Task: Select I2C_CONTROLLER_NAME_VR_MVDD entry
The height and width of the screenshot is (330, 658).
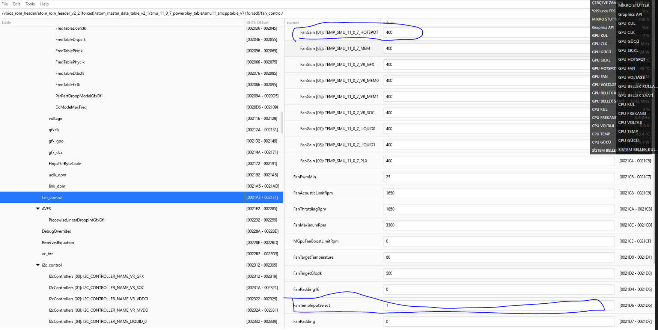Action: (x=98, y=310)
